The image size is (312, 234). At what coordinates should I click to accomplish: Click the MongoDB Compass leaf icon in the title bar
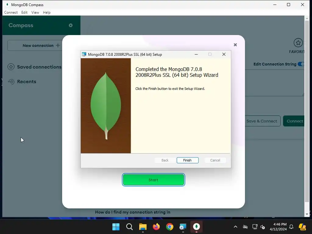(x=7, y=5)
